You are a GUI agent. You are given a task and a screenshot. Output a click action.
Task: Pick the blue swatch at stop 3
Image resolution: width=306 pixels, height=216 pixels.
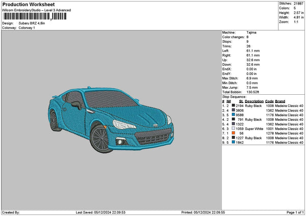[x=234, y=115]
